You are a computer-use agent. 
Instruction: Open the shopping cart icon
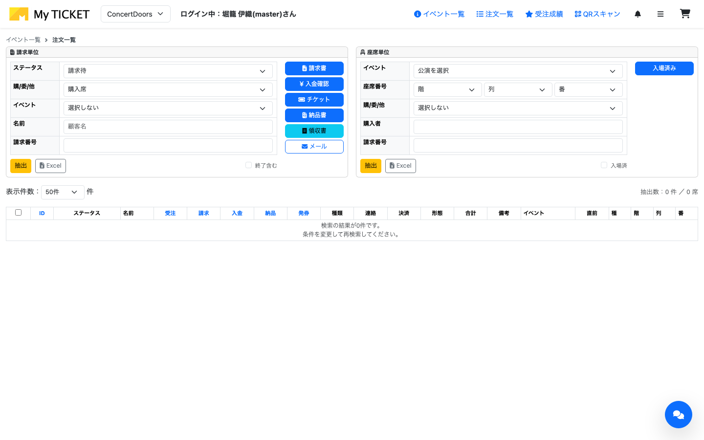tap(684, 14)
